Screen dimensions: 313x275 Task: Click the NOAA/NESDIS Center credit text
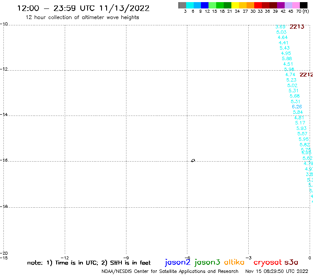point(170,271)
